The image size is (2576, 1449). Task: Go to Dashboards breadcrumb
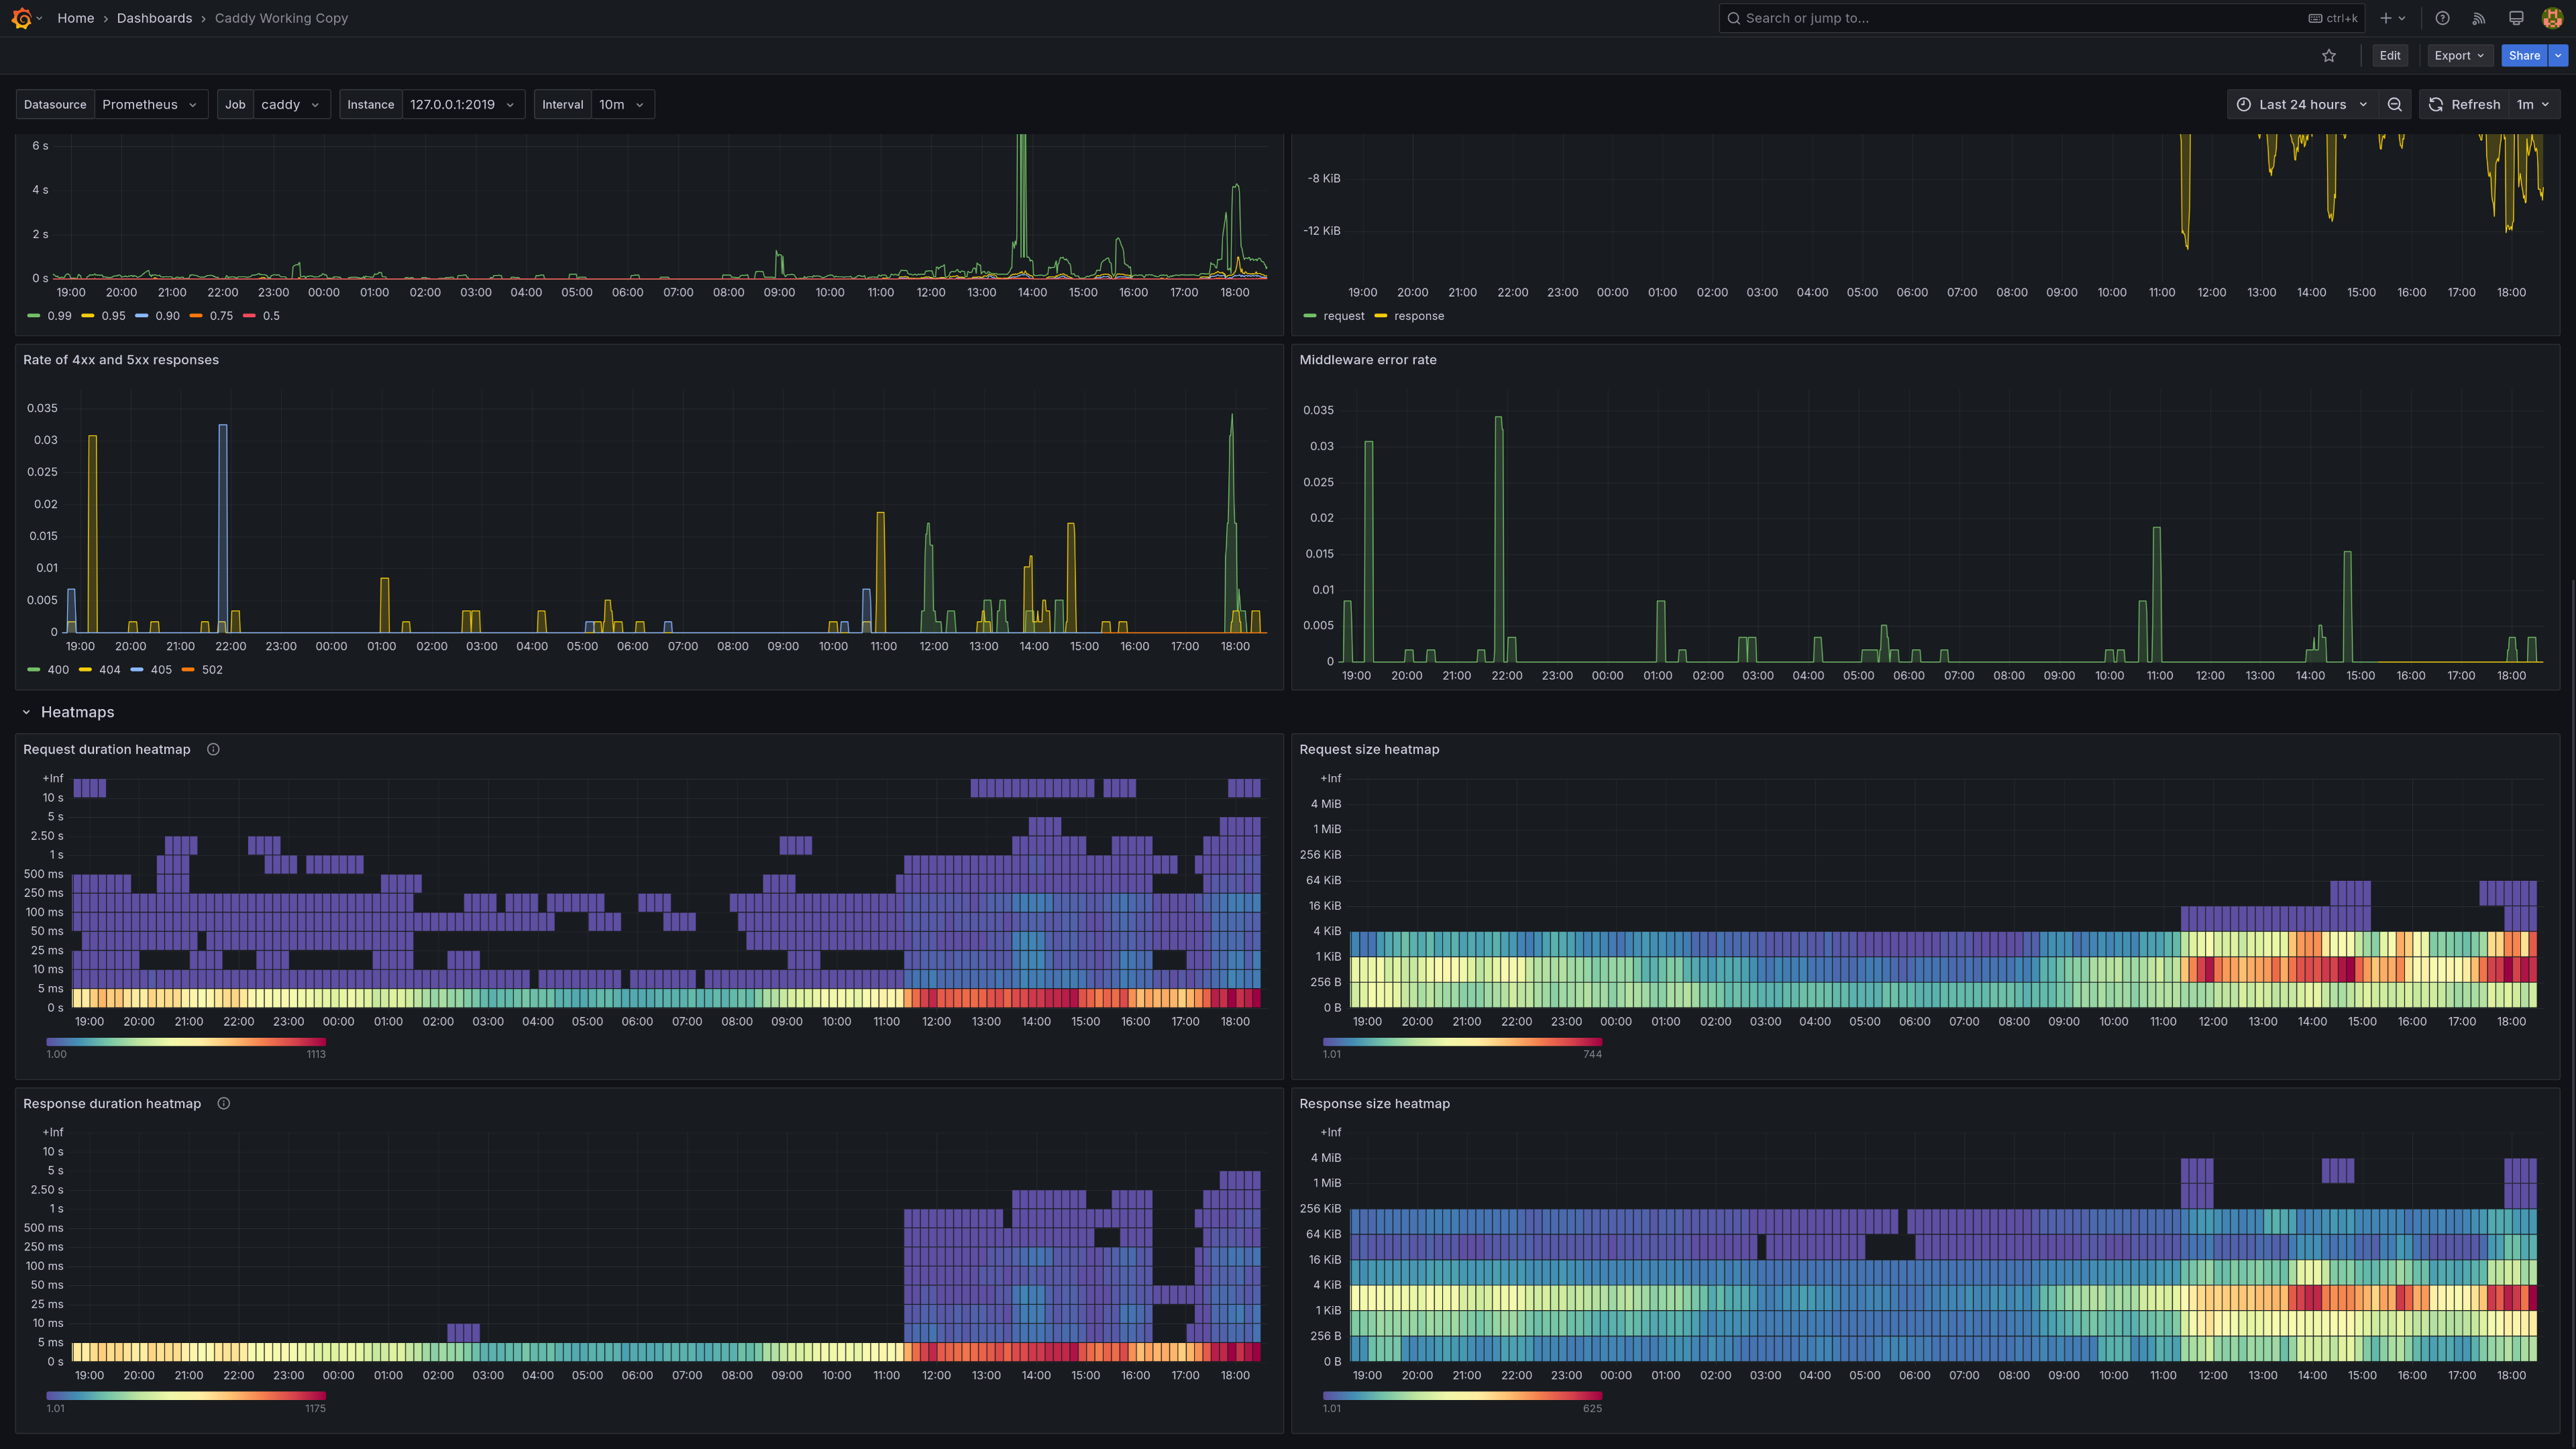click(x=154, y=18)
